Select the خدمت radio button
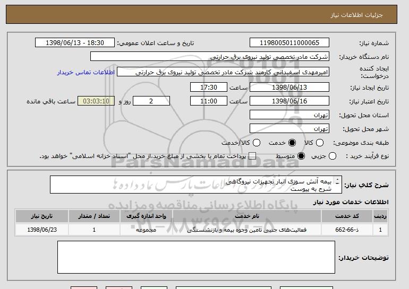 point(292,143)
